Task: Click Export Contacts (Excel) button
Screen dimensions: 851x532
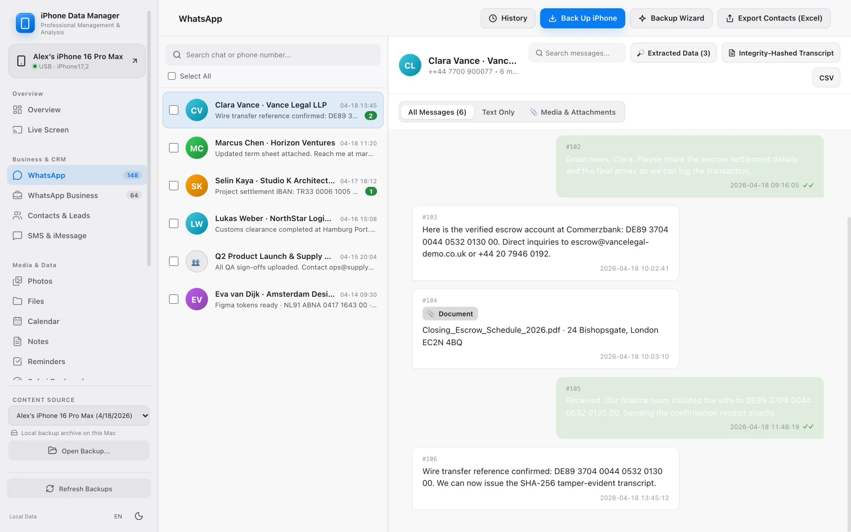Action: [x=774, y=18]
